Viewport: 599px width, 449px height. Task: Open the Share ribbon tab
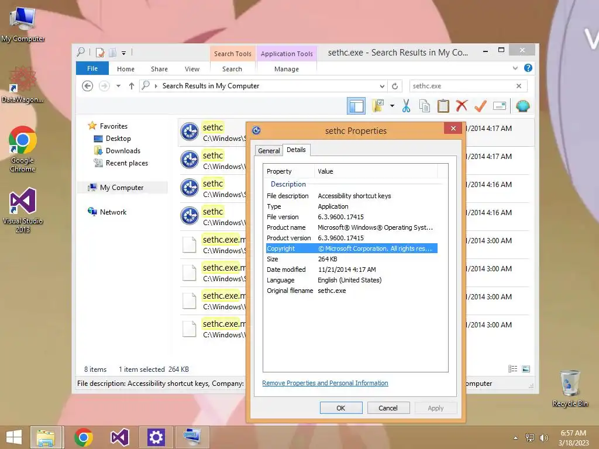[159, 69]
